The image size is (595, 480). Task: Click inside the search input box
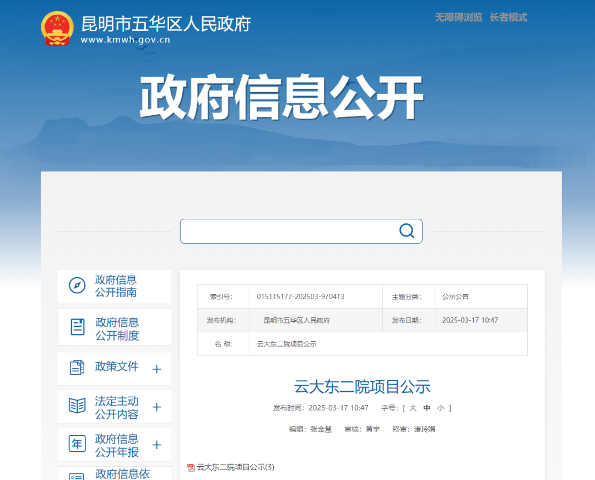click(x=286, y=231)
